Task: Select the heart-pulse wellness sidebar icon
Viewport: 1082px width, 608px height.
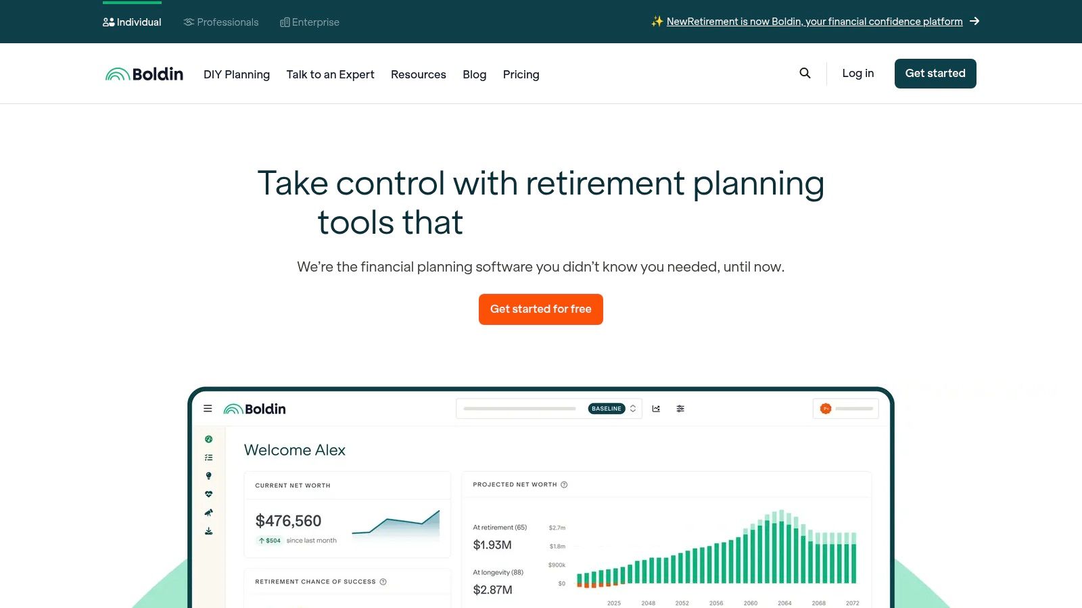Action: [x=208, y=494]
